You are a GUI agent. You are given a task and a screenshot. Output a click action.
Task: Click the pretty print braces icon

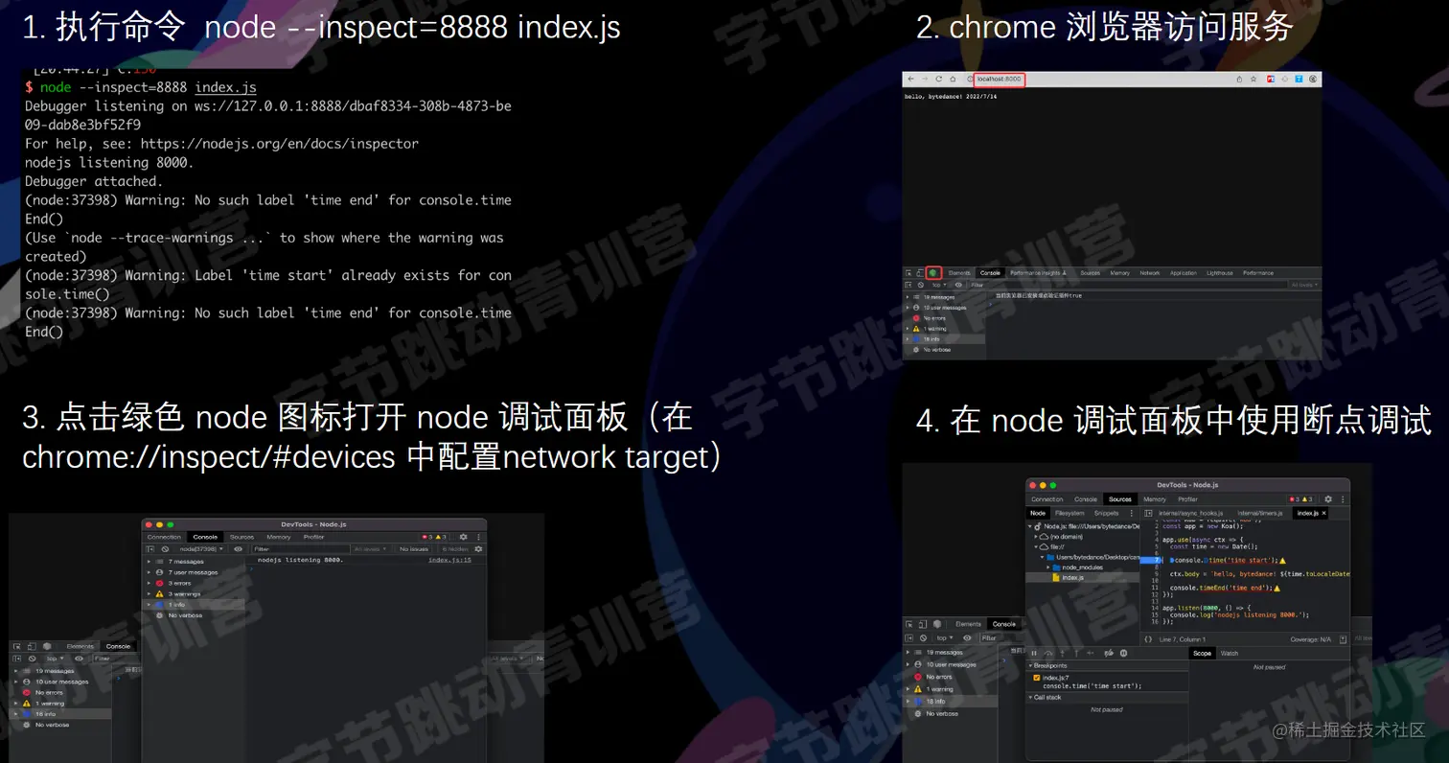pos(1148,639)
